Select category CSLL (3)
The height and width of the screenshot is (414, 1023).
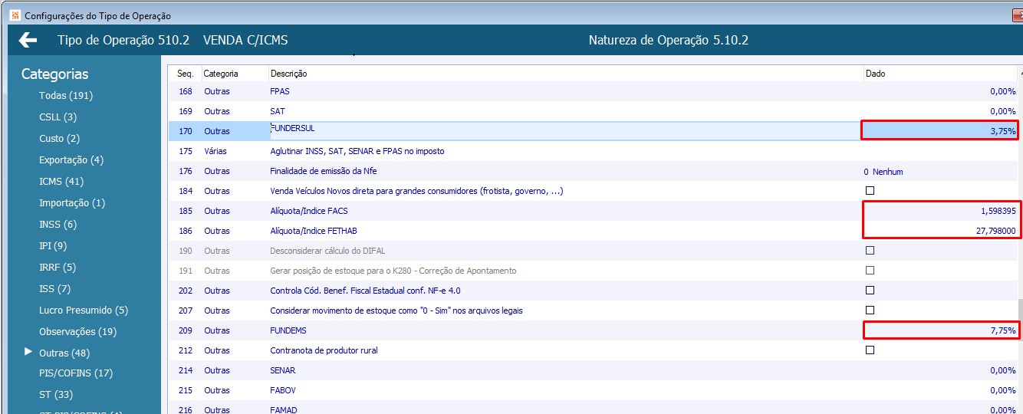[x=58, y=117]
